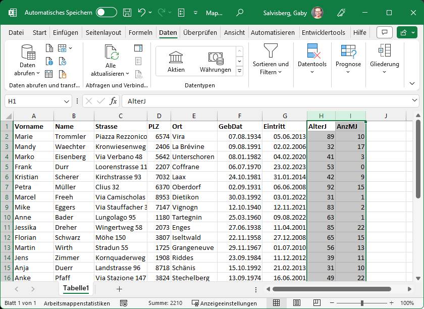This screenshot has height=309, width=424.
Task: Select cell containing Unterschoren
Action: tap(194, 157)
